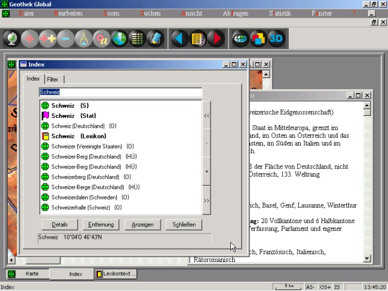Click the Earth globe toolbar icon

tap(119, 39)
